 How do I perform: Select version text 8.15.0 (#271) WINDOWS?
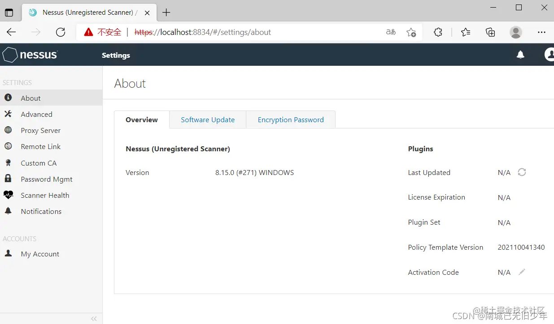point(255,172)
